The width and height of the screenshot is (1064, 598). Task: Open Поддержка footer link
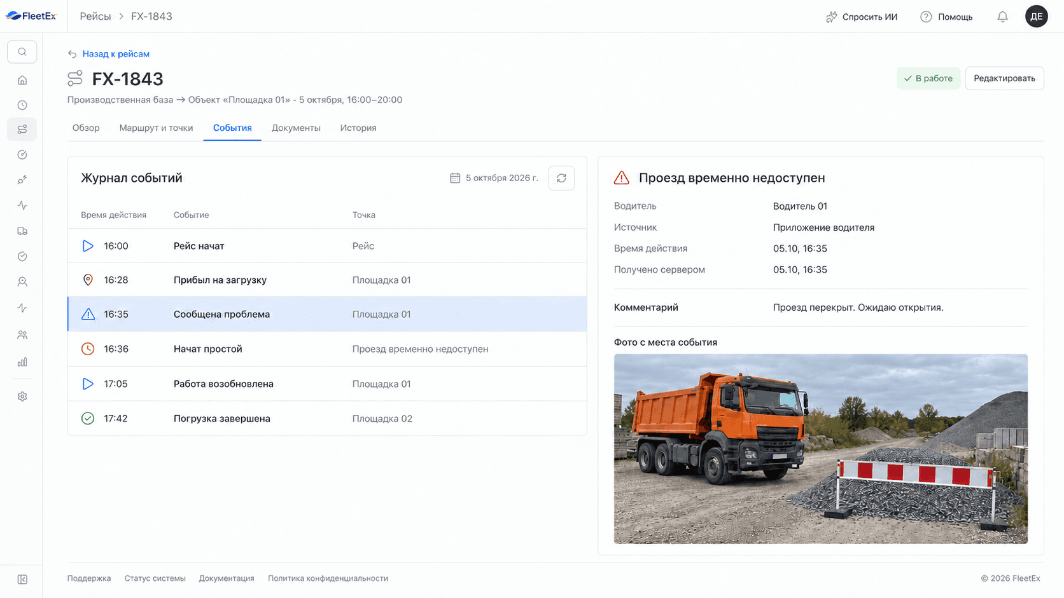click(x=89, y=578)
